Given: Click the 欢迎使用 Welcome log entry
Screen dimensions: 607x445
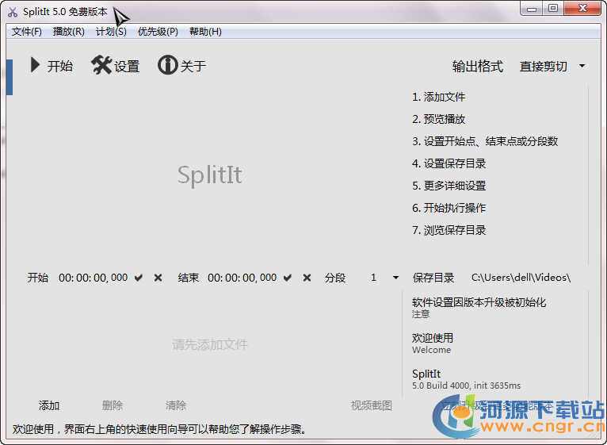Looking at the screenshot, I should [x=433, y=343].
